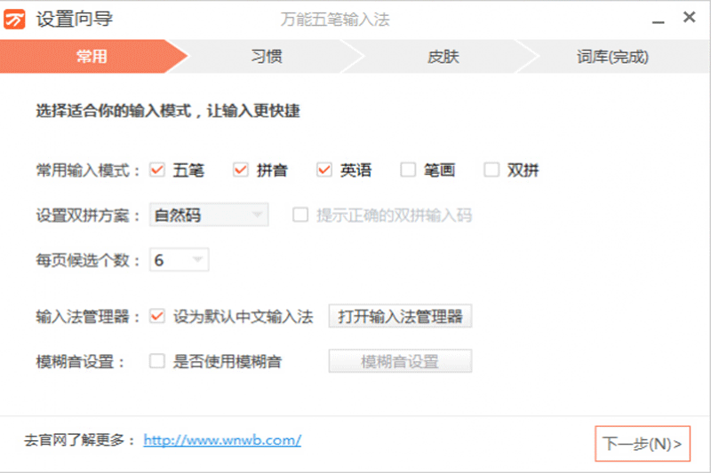Click the 打开输入法管理器 button

(x=400, y=317)
